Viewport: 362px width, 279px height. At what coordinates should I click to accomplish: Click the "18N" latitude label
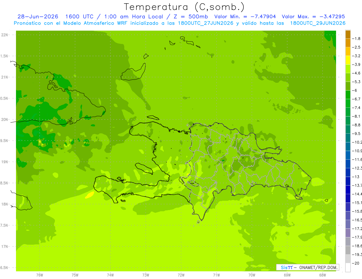pyautogui.click(x=4, y=204)
